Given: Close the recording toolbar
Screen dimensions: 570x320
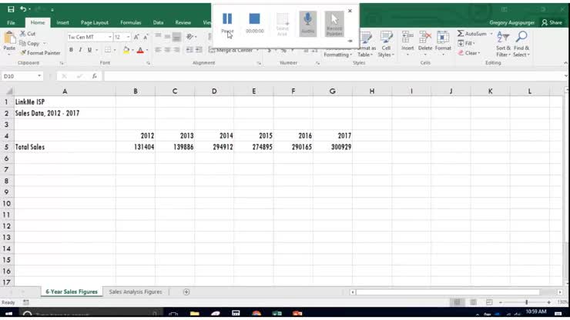Looking at the screenshot, I should pyautogui.click(x=350, y=11).
